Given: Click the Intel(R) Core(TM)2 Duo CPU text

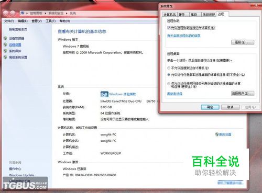Looking at the screenshot, I should coord(121,101).
